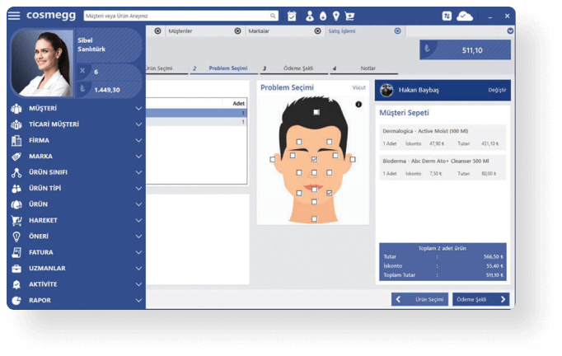Open the tab list dropdown arrow at tab bar end
This screenshot has height=356, width=562.
[x=510, y=31]
